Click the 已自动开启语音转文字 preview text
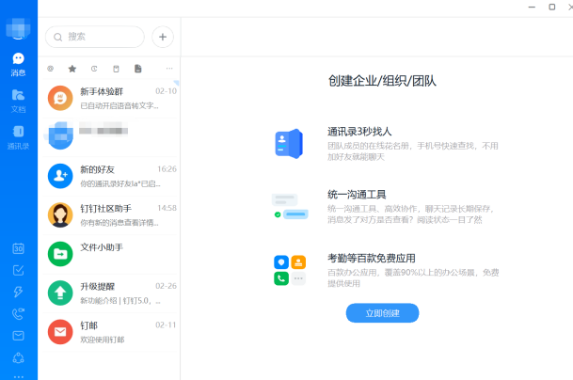This screenshot has width=573, height=380. 119,105
